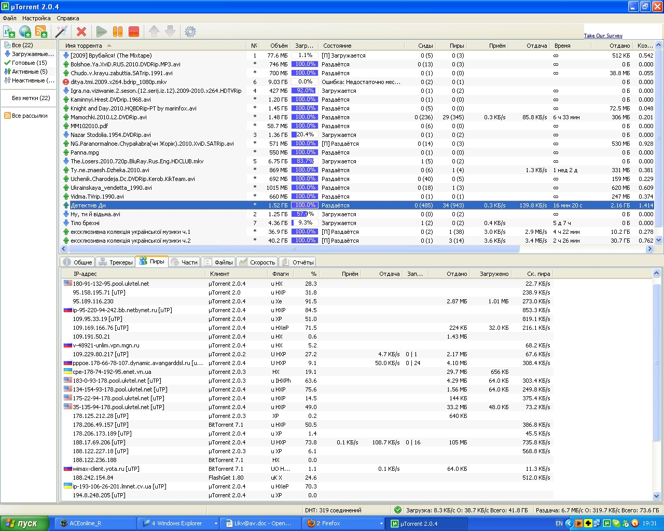Click progress bar of Igra.na.viziwanie showing 92.0%
664x531 pixels.
(305, 91)
